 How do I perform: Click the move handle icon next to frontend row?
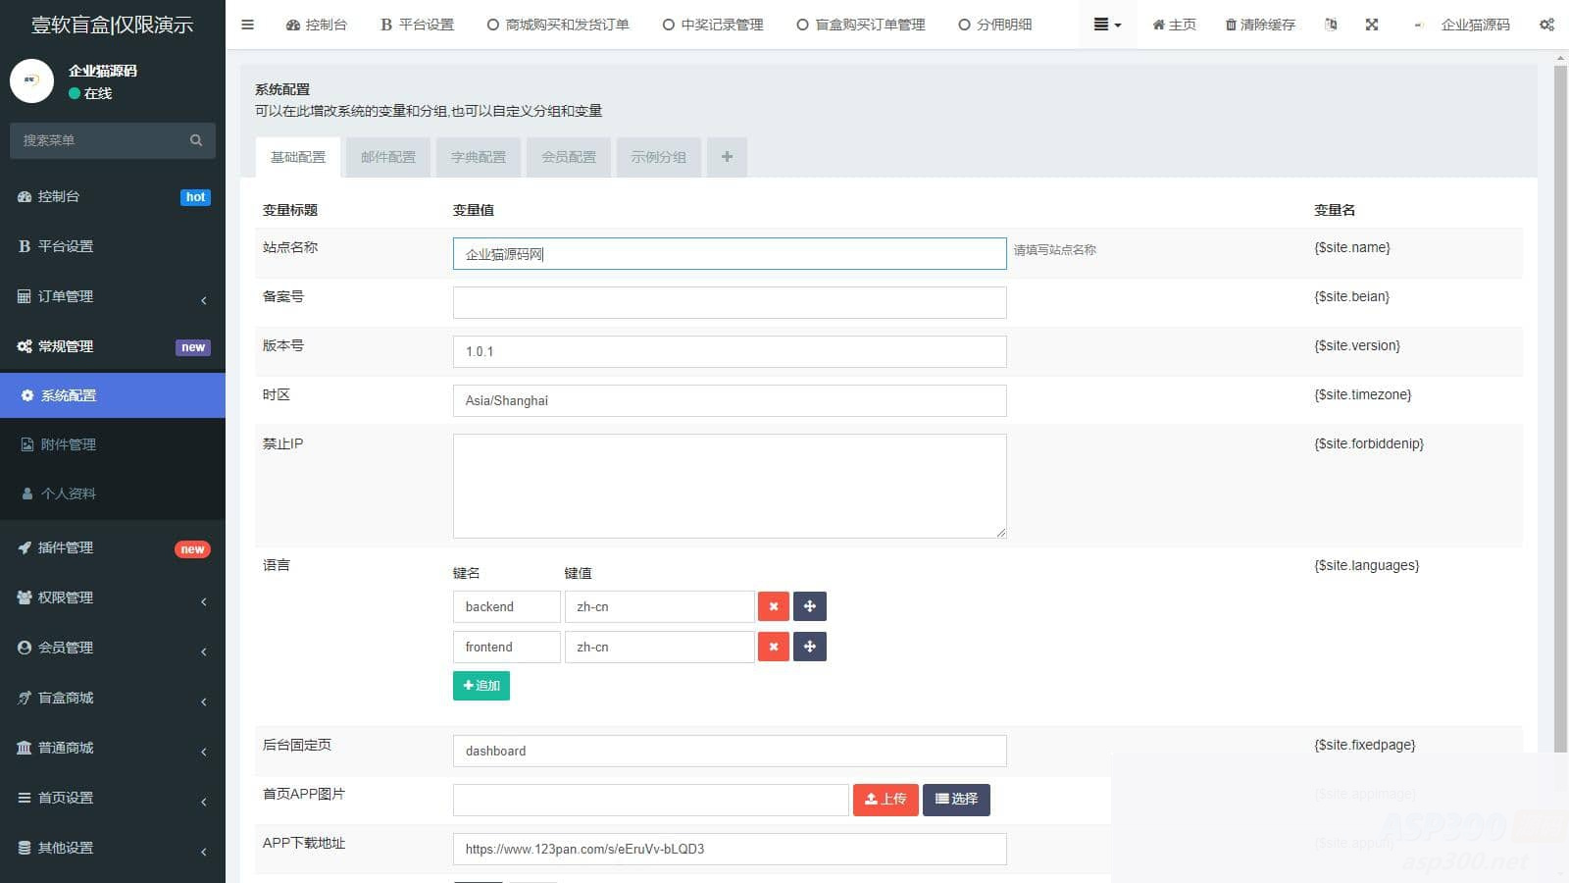(x=810, y=647)
